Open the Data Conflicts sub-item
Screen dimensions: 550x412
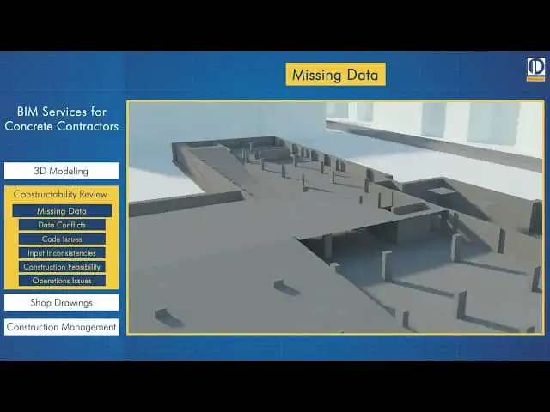tap(62, 225)
